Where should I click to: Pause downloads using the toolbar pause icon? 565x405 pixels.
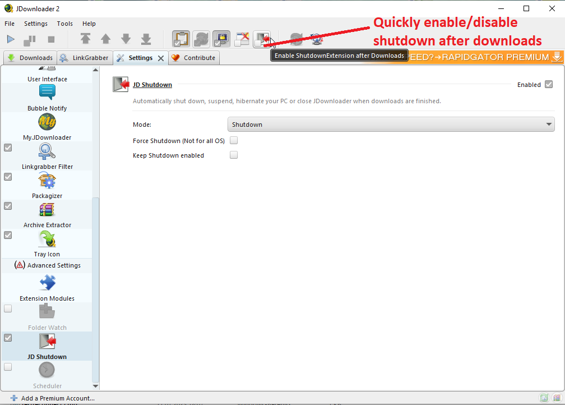tap(30, 40)
